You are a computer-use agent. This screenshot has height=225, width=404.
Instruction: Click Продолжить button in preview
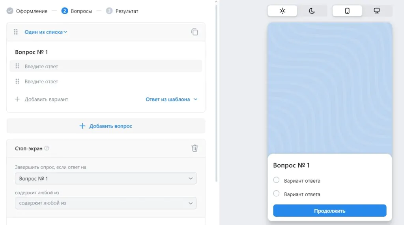(329, 210)
